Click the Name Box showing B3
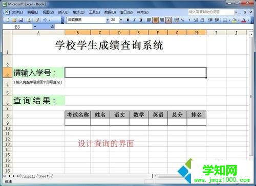The width and height of the screenshot is (256, 186). coord(17,27)
